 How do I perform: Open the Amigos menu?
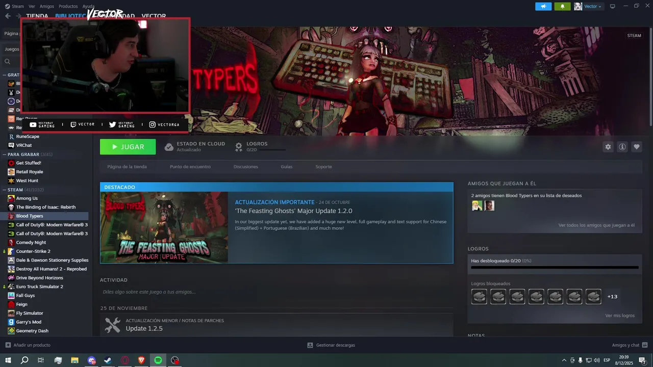(x=47, y=6)
